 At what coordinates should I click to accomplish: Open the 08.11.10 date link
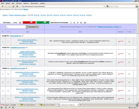click(37, 15)
